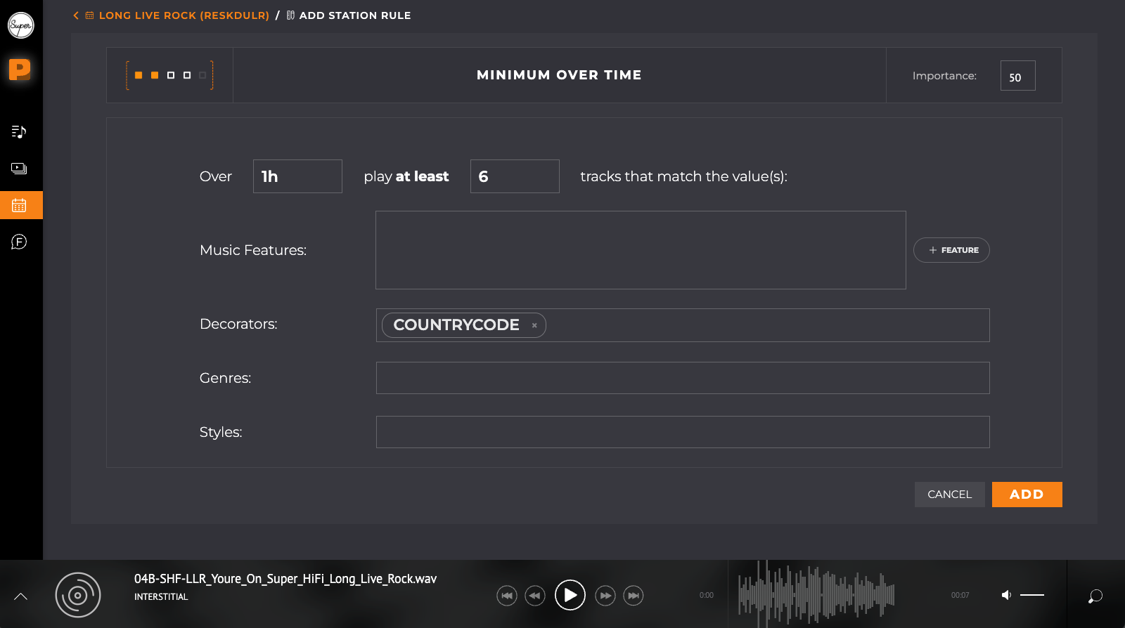Open the media library sidebar icon

click(19, 169)
